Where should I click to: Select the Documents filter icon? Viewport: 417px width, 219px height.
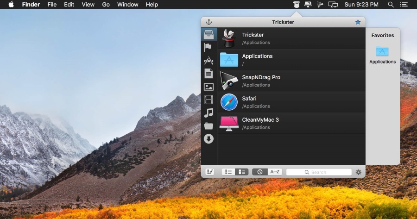point(208,73)
